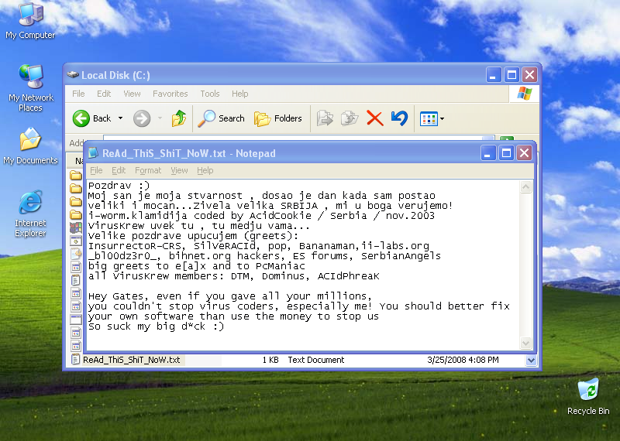Click Explorer file list scroll down arrow
Screen dimensions: 620x441
(x=531, y=360)
